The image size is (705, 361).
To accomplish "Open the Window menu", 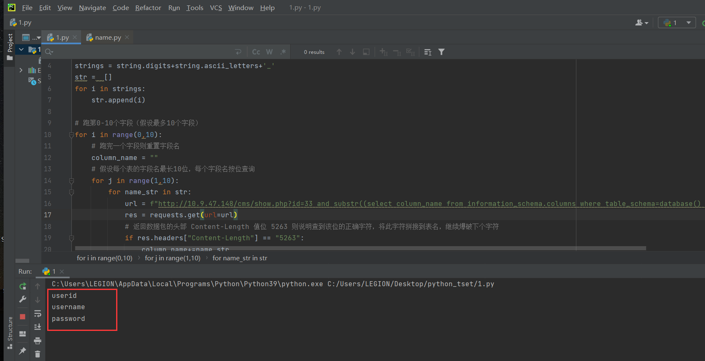I will click(x=241, y=8).
